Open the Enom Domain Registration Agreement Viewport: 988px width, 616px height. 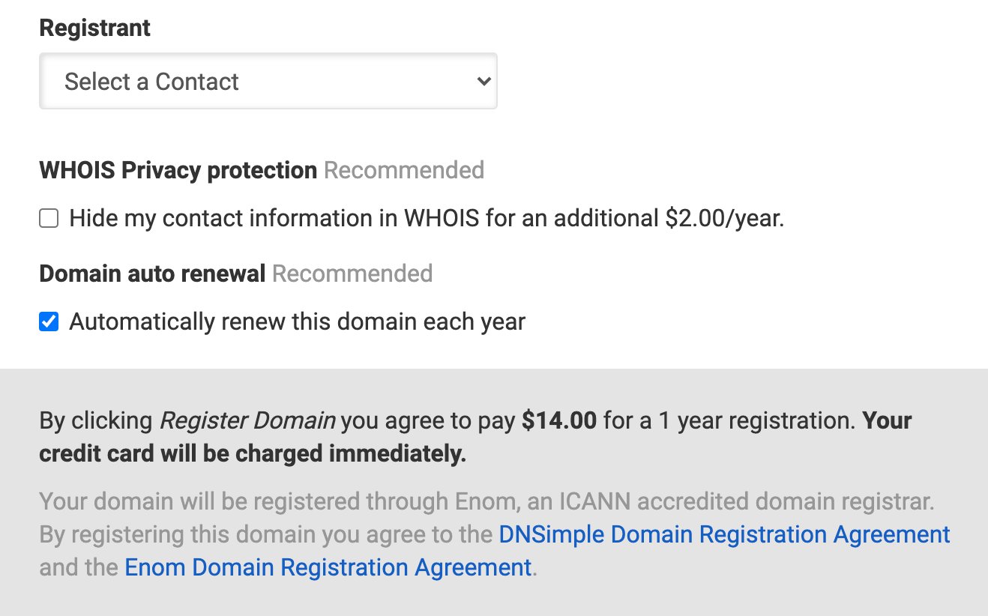[328, 567]
